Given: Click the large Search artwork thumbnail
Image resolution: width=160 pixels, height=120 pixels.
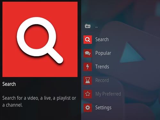Looking at the screenshot, I should coord(40,39).
